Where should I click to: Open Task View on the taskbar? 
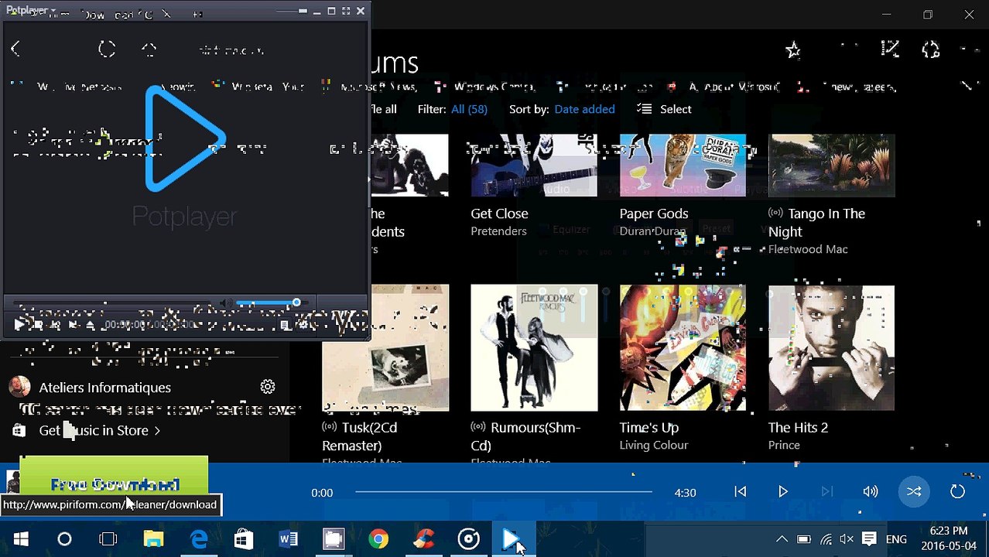click(x=108, y=539)
